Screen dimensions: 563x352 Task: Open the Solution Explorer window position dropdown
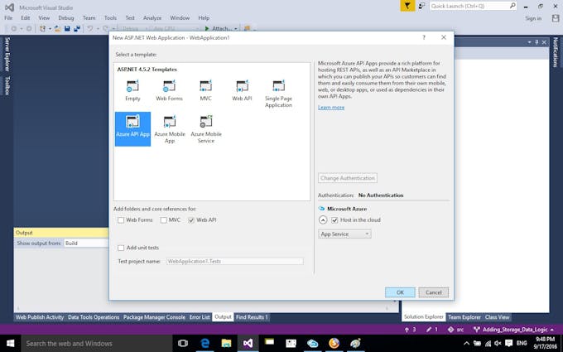click(x=529, y=42)
